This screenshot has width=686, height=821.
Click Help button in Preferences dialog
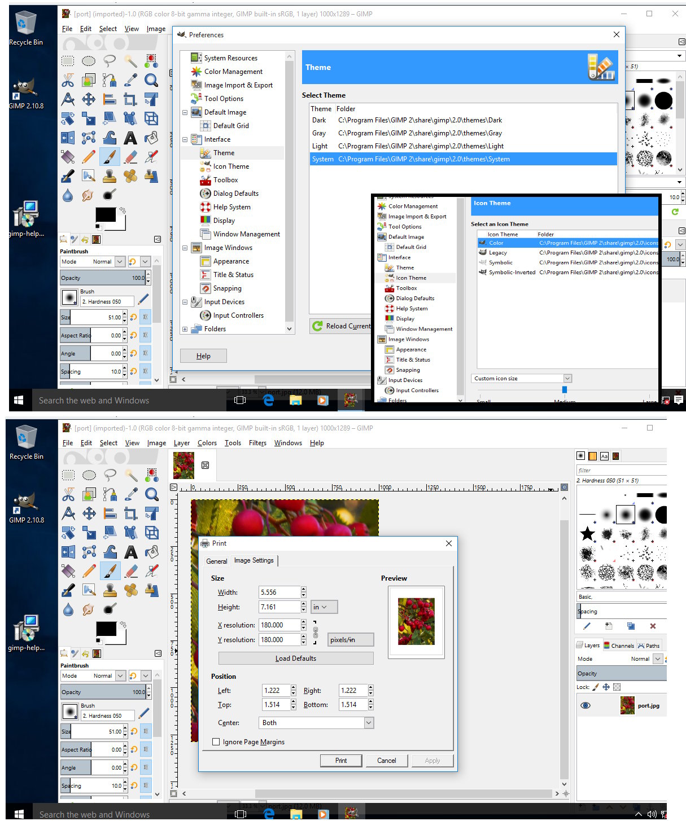click(x=203, y=356)
